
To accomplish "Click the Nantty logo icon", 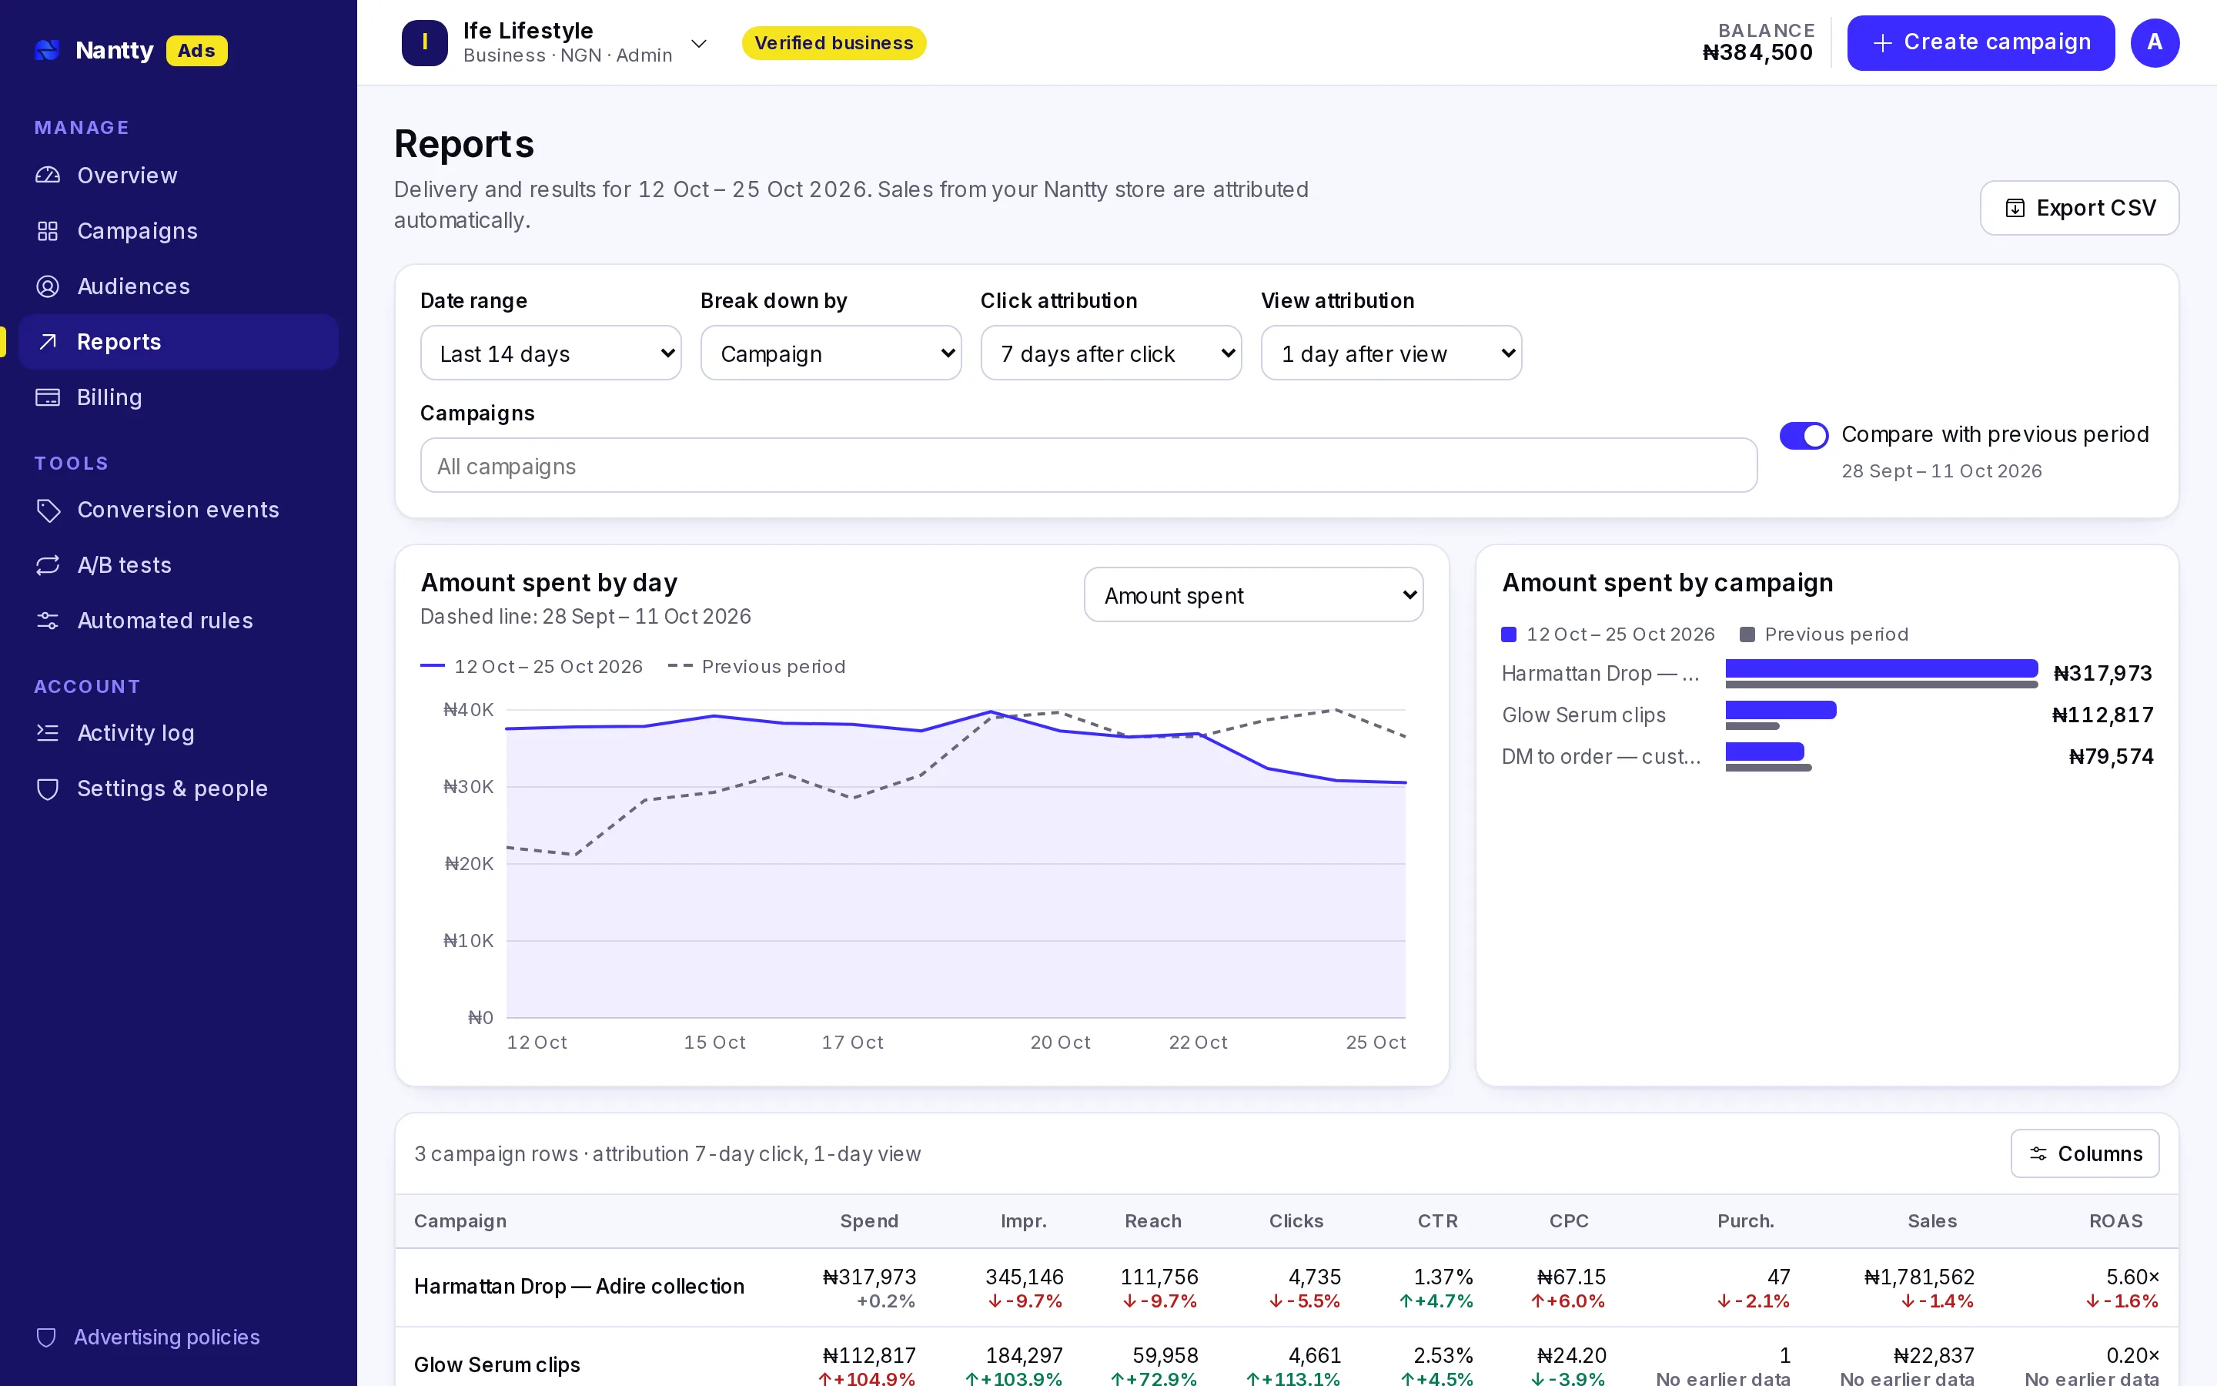I will tap(48, 49).
